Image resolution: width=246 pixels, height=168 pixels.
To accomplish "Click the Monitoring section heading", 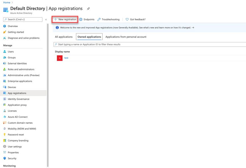I will (x=9, y=166).
